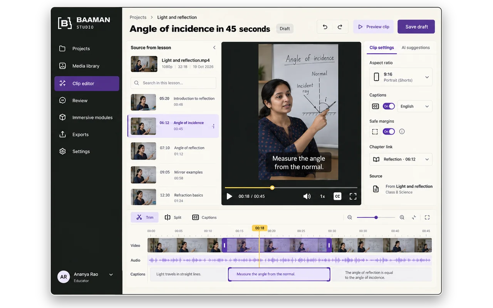This screenshot has height=308, width=493.
Task: Go to Projects in the sidebar
Action: [x=87, y=49]
